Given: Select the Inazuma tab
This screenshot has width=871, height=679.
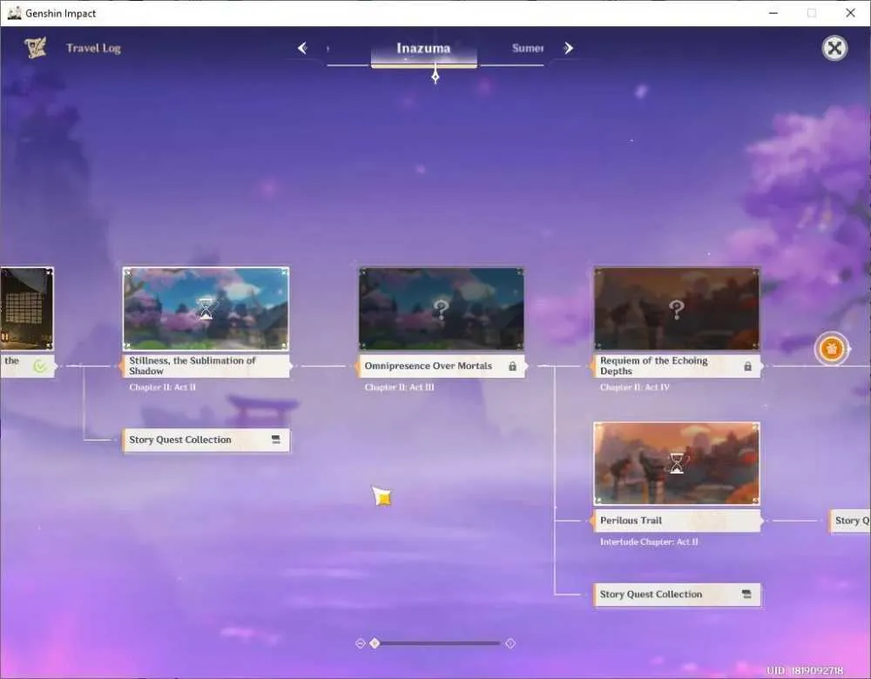Looking at the screenshot, I should (423, 48).
